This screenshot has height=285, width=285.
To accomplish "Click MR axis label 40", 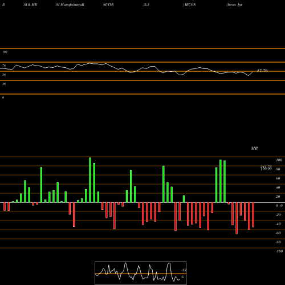I will [x=278, y=188].
